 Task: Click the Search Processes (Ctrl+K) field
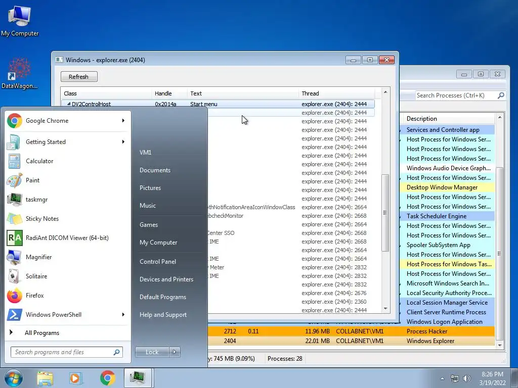point(456,95)
